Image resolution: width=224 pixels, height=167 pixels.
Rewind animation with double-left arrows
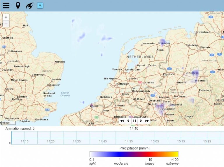pyautogui.click(x=122, y=121)
